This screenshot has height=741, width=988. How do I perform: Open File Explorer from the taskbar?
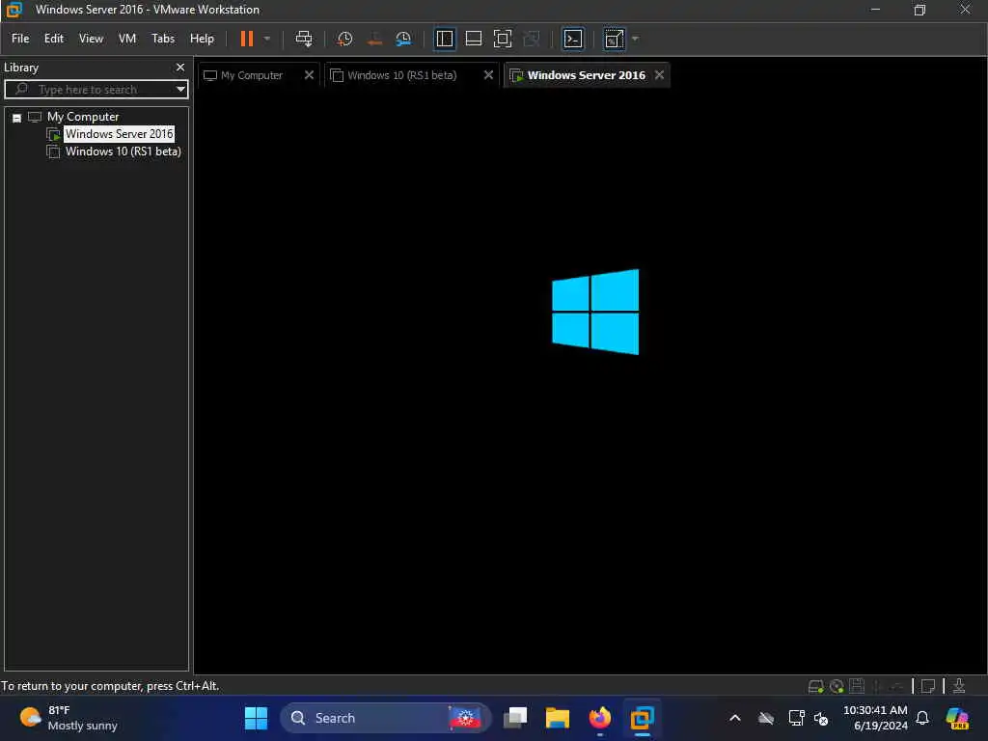pos(558,718)
